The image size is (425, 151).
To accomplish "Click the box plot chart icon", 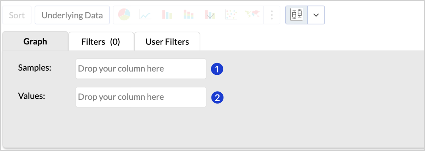I will pos(297,15).
